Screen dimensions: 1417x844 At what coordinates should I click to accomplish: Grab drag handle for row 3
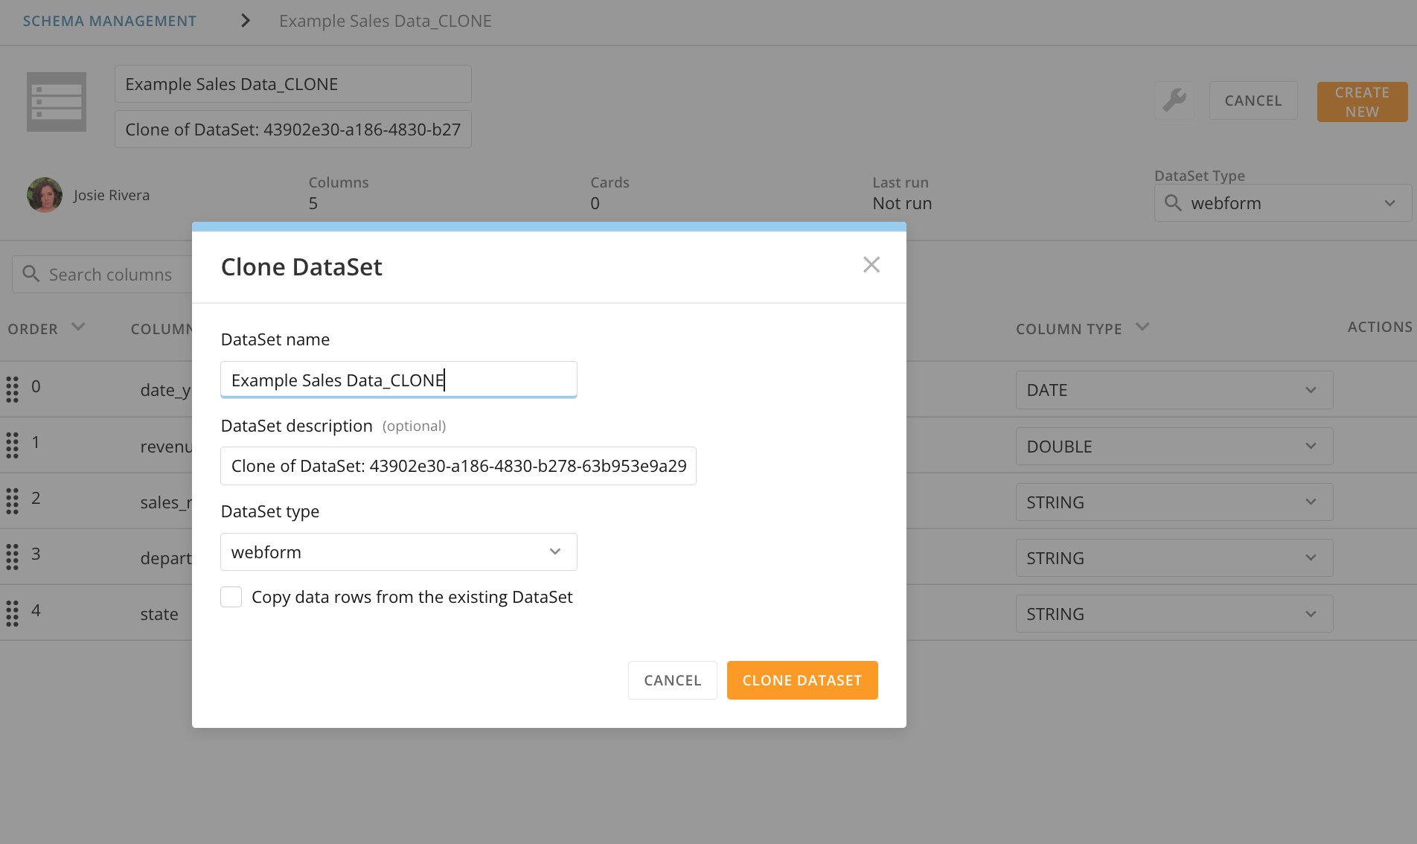[12, 557]
